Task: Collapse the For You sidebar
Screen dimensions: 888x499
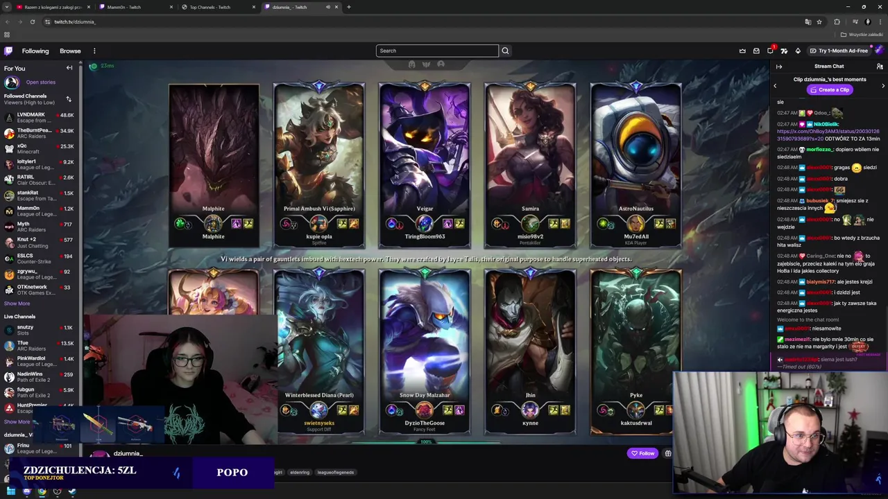Action: (x=69, y=68)
